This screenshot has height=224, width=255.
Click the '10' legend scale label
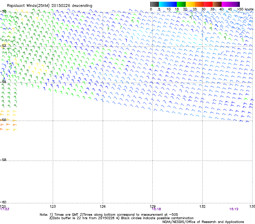tap(169, 9)
